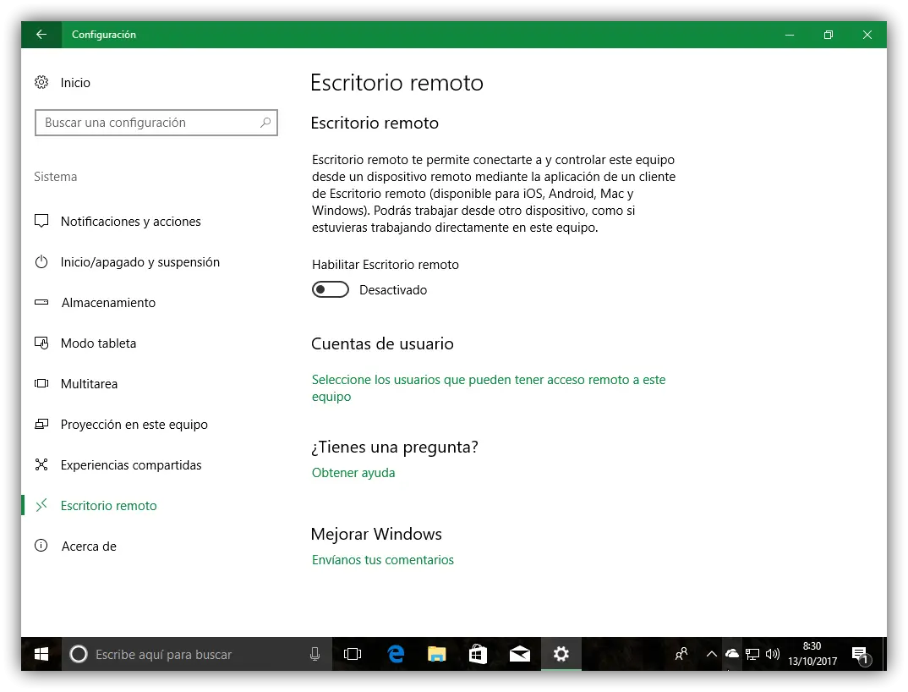
Task: Select Almacenamiento in sidebar
Action: [x=108, y=303]
